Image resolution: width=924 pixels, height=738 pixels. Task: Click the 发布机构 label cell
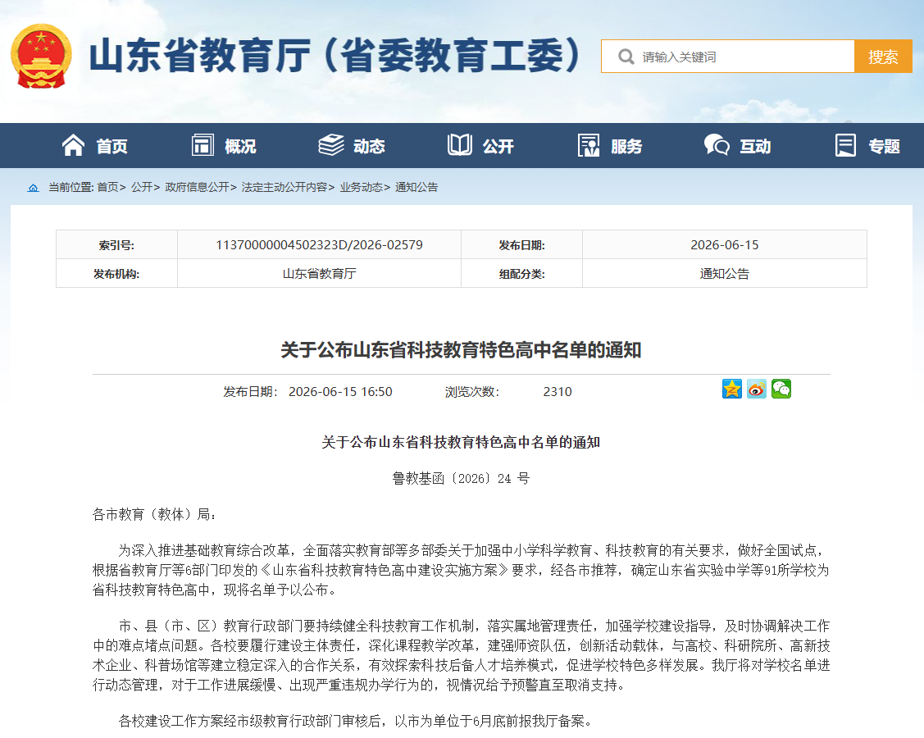(x=116, y=274)
